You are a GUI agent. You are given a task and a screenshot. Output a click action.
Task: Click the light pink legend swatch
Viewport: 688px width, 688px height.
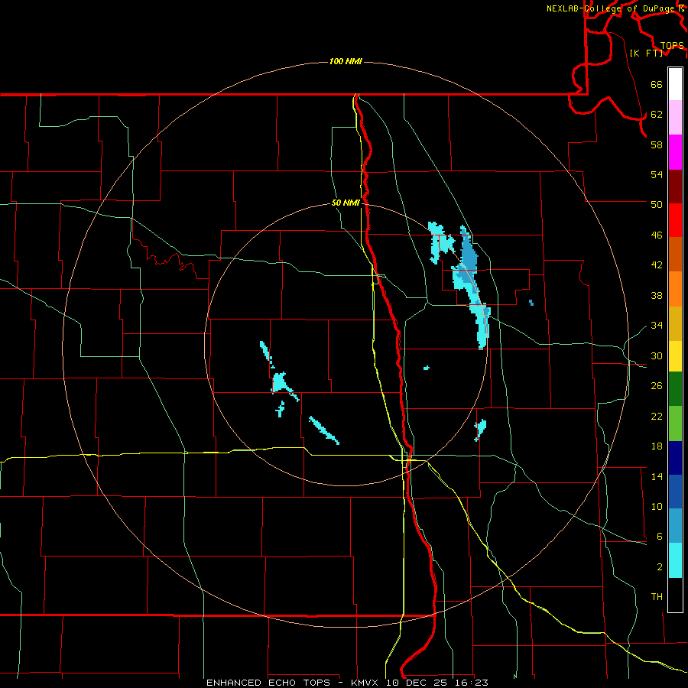[675, 118]
